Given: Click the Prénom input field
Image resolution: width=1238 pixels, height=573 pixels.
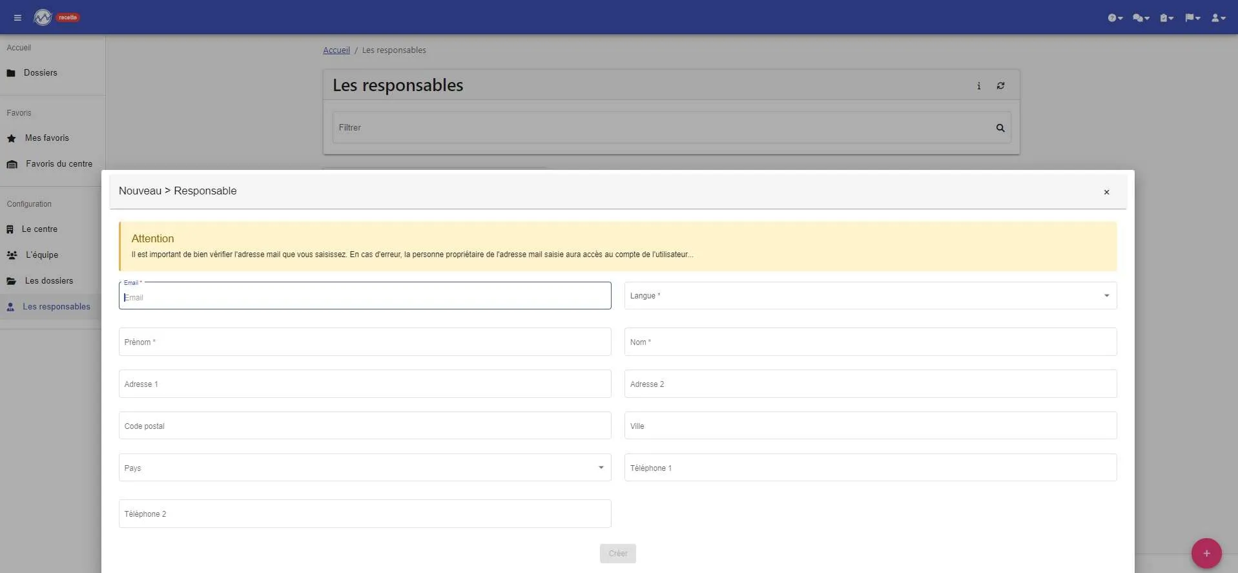Looking at the screenshot, I should point(365,342).
